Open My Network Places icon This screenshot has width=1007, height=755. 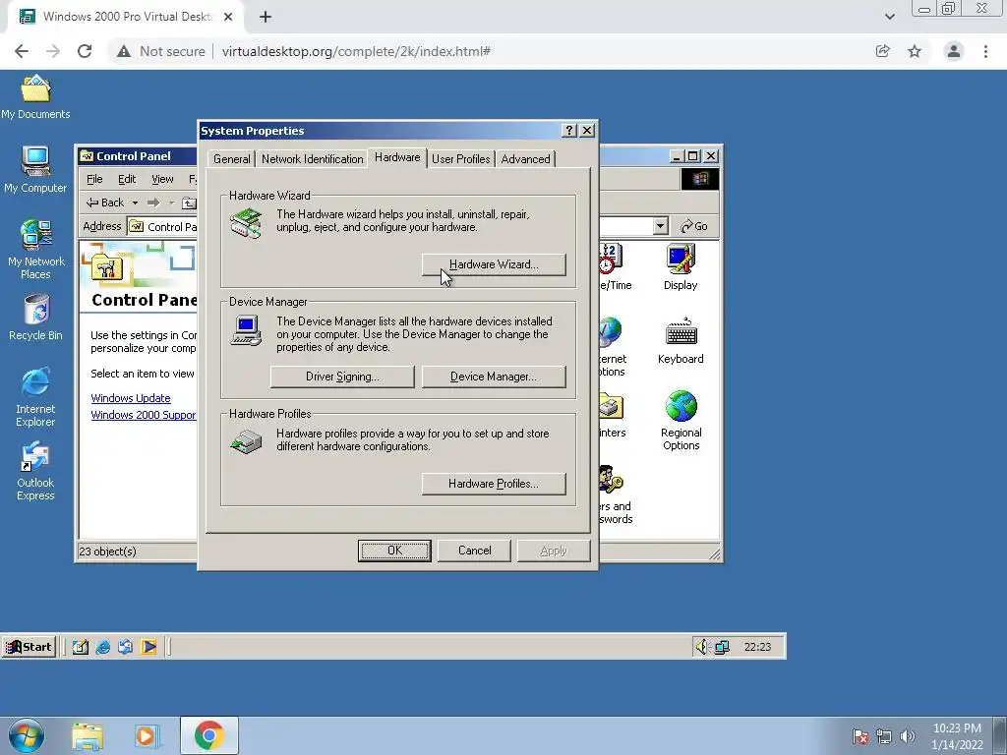pos(35,249)
